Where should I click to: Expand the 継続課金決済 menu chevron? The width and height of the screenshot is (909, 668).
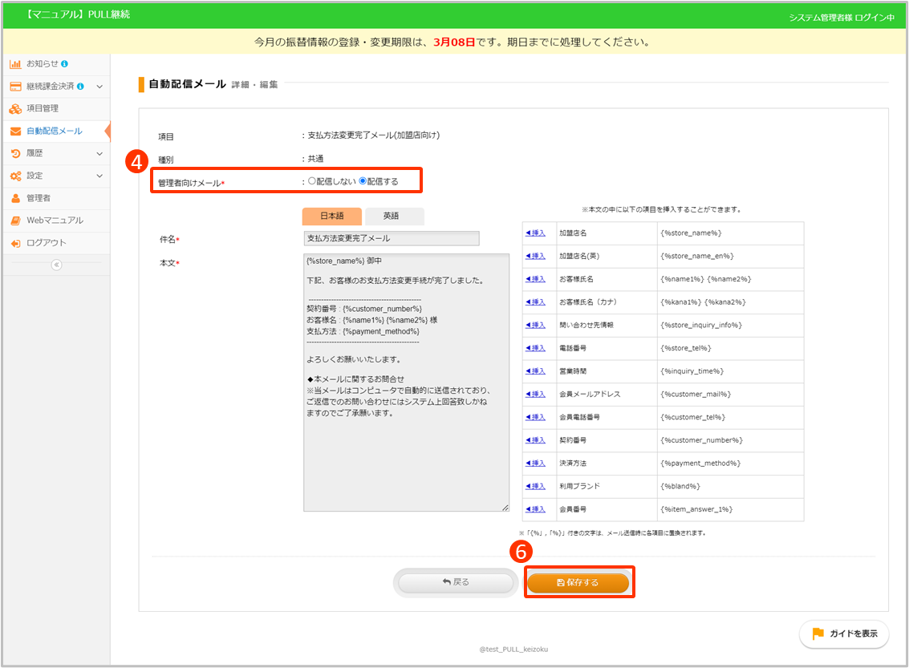[x=99, y=86]
